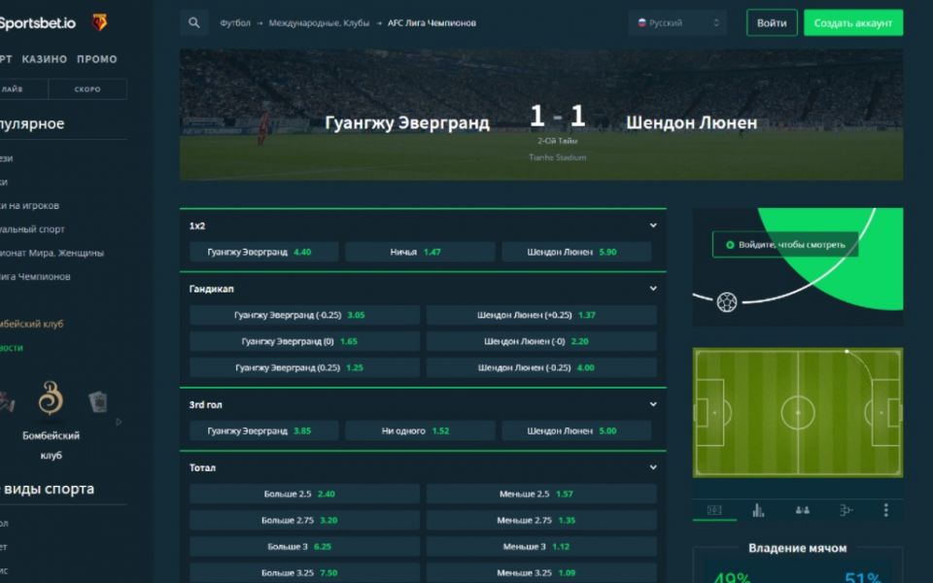Open the pitch view tab icon
The height and width of the screenshot is (583, 933).
coord(714,510)
